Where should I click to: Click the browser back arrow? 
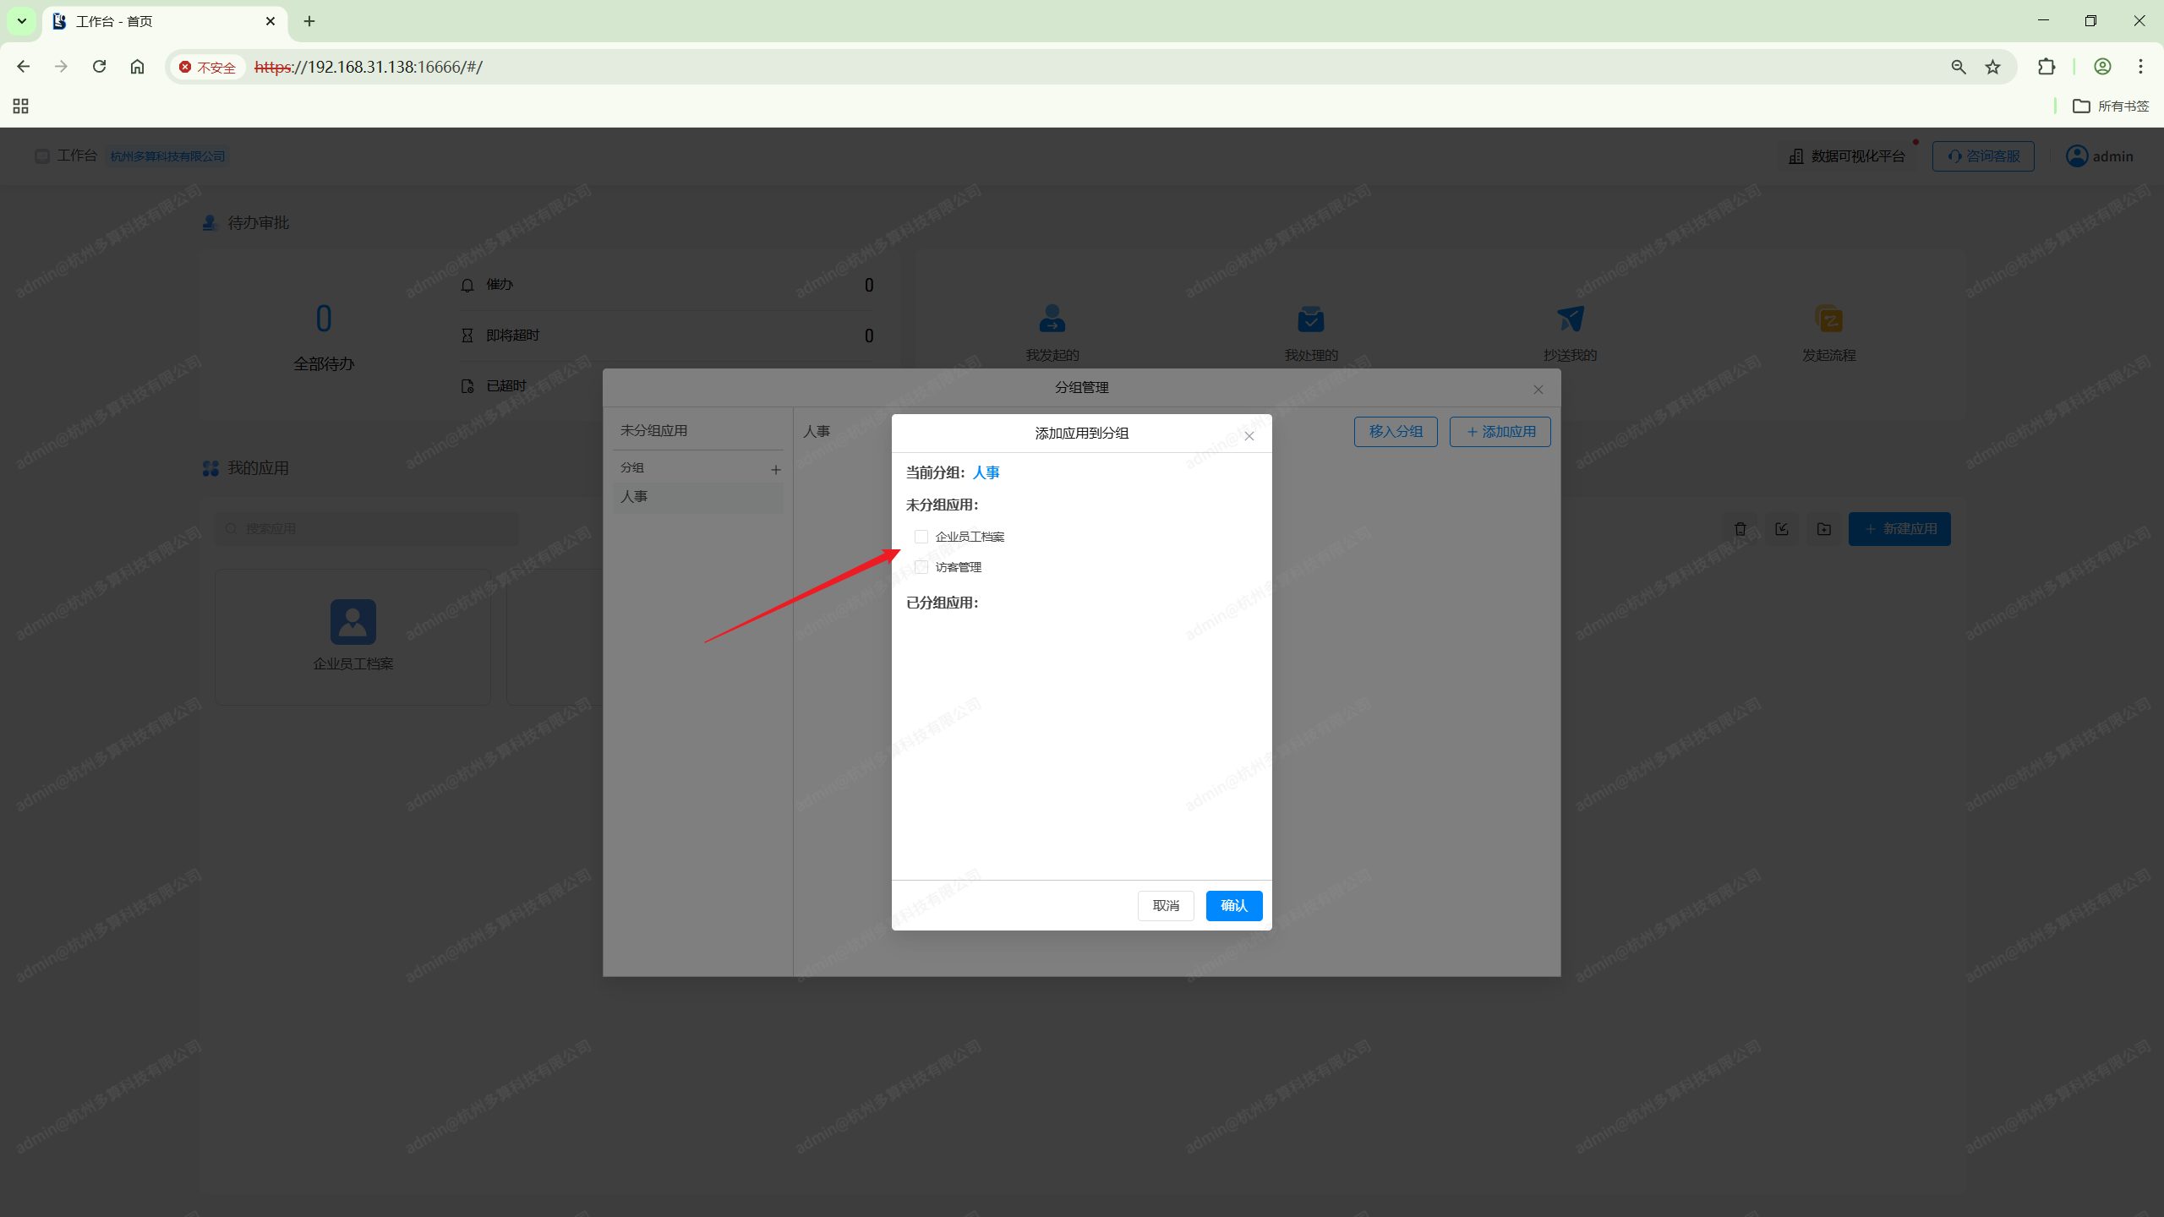pyautogui.click(x=24, y=67)
